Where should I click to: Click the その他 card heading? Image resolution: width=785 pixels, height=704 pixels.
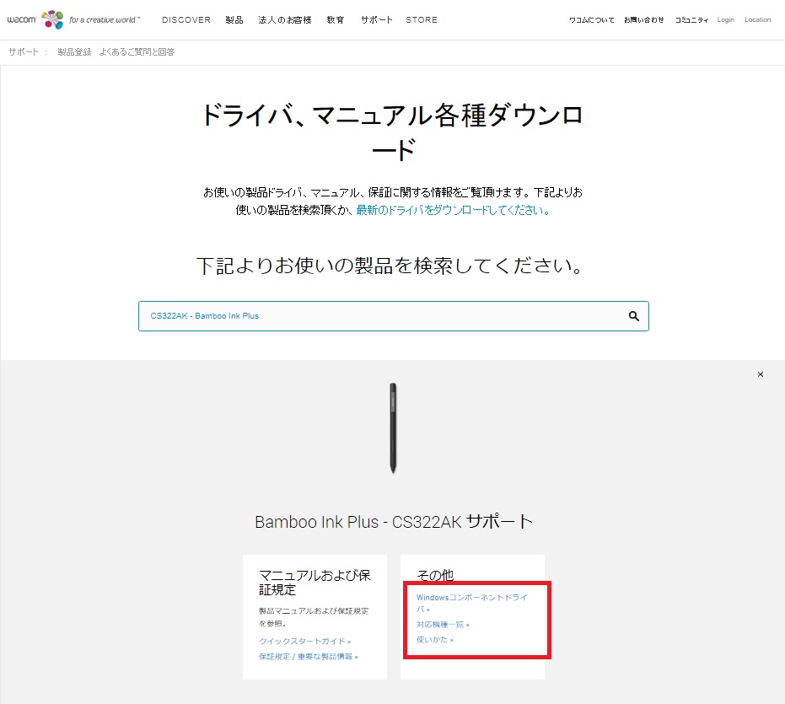coord(435,575)
